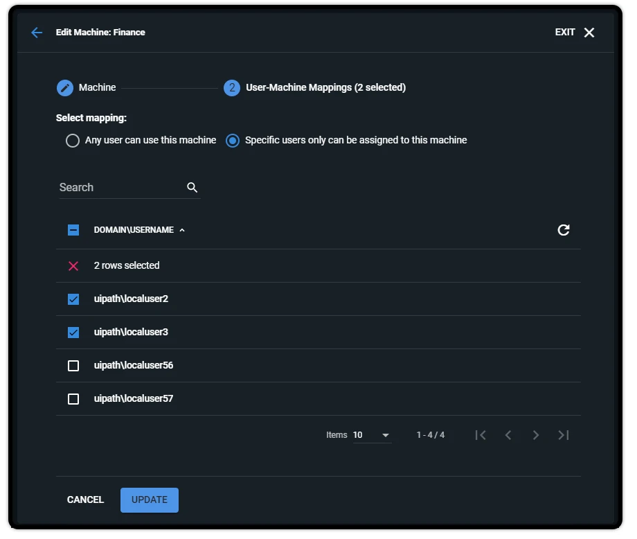This screenshot has width=637, height=539.
Task: Click the CANCEL button
Action: (85, 500)
